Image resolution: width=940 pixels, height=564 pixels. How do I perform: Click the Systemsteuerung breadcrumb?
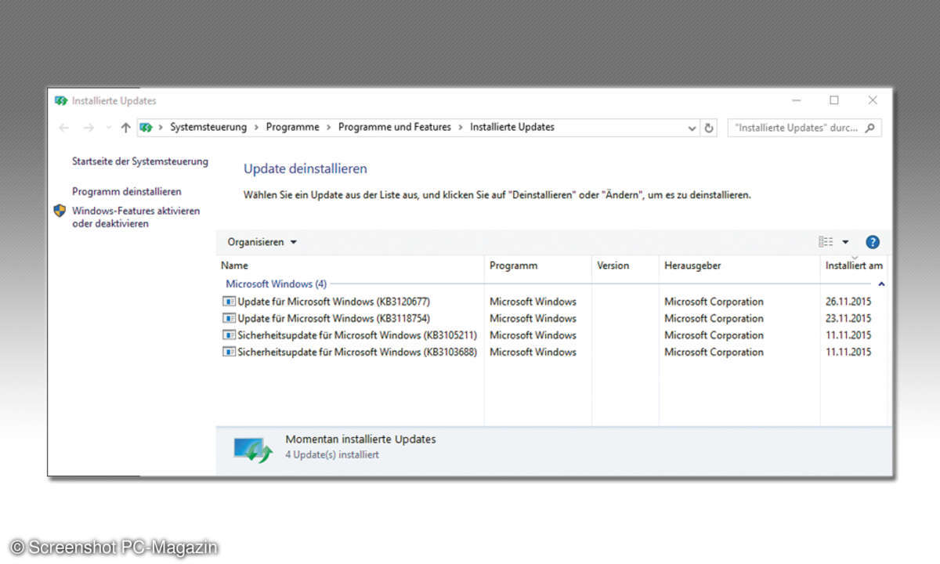pos(208,127)
